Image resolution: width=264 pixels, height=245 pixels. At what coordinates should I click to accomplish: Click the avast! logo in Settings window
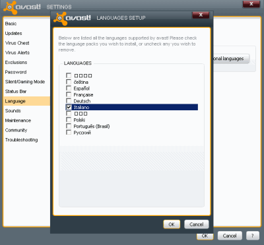(22, 7)
